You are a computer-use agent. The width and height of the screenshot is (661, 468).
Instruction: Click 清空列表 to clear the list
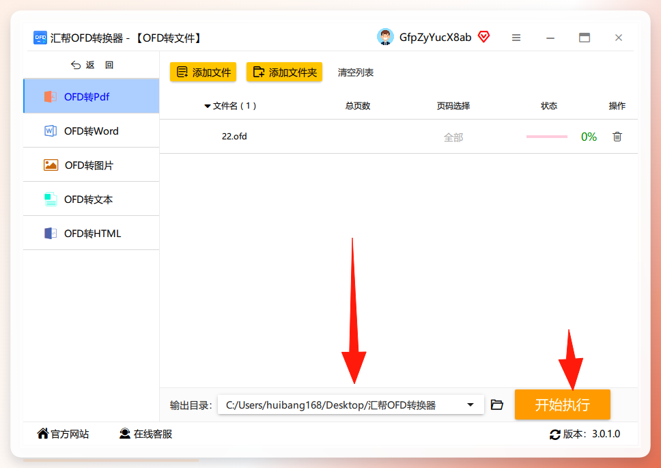pos(355,72)
